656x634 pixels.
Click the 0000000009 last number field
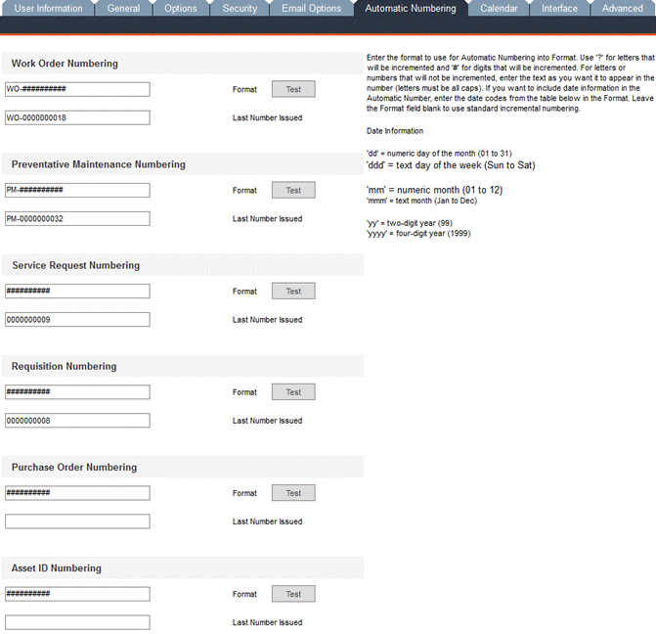(x=77, y=320)
